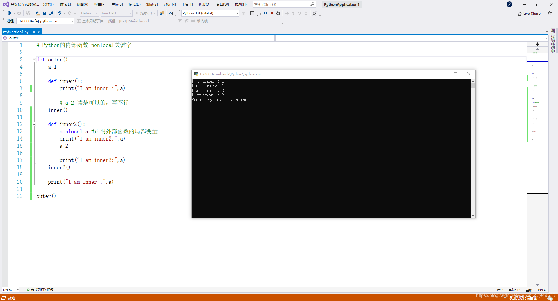Click the editor split-window handle above scrollbar

[537, 44]
